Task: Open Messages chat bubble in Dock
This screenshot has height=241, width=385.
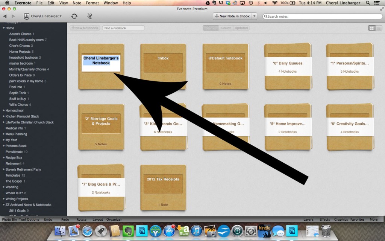Action: 278,231
